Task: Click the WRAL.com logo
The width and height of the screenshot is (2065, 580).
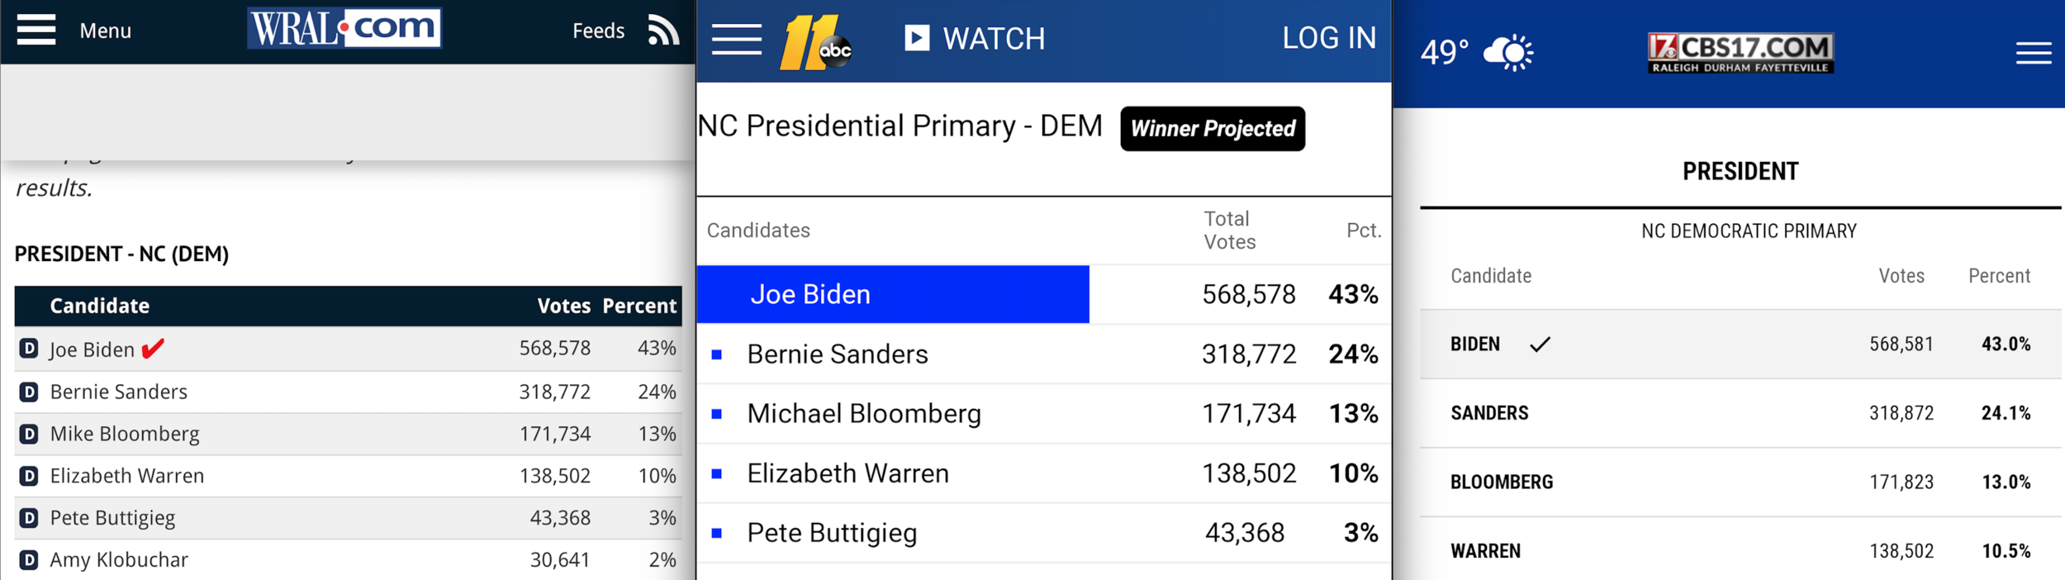Action: 344,28
